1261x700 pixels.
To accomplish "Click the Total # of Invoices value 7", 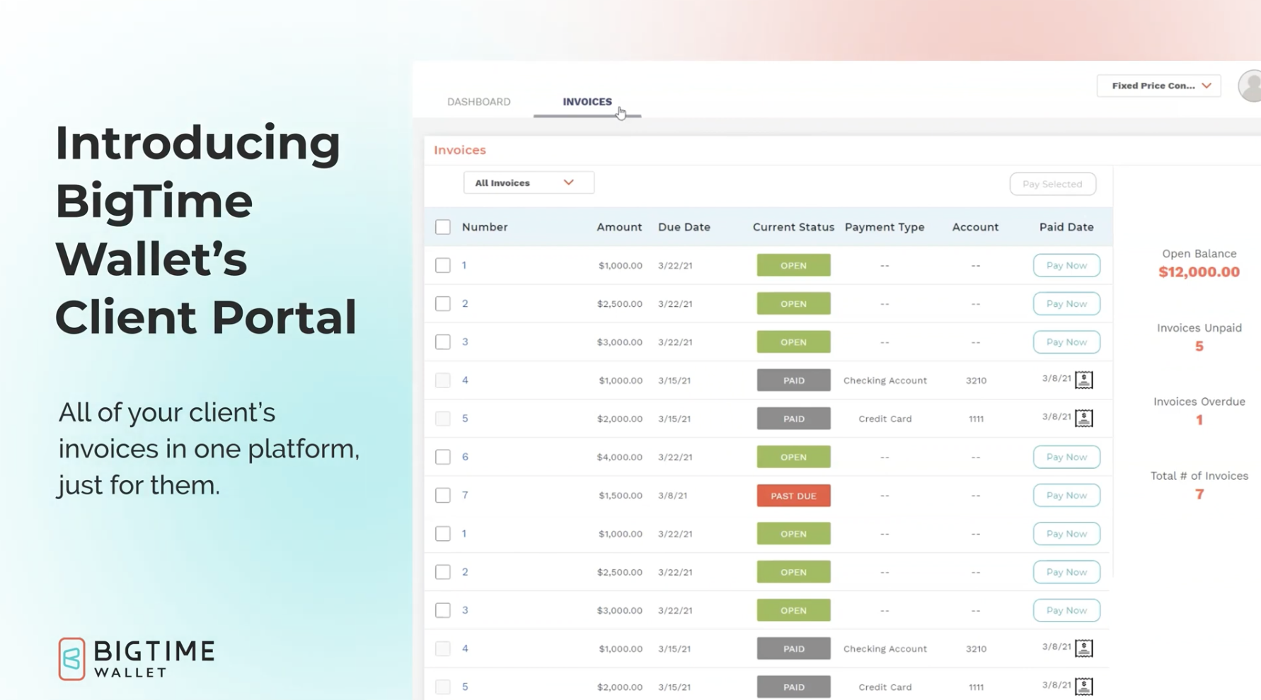I will pos(1199,494).
